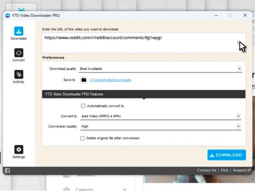This screenshot has width=255, height=191.
Task: Click the Preferences heading text
Action: point(54,58)
